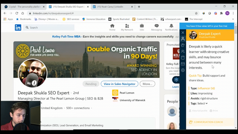Open Notifications bell icon
This screenshot has height=134, width=238.
171,28
